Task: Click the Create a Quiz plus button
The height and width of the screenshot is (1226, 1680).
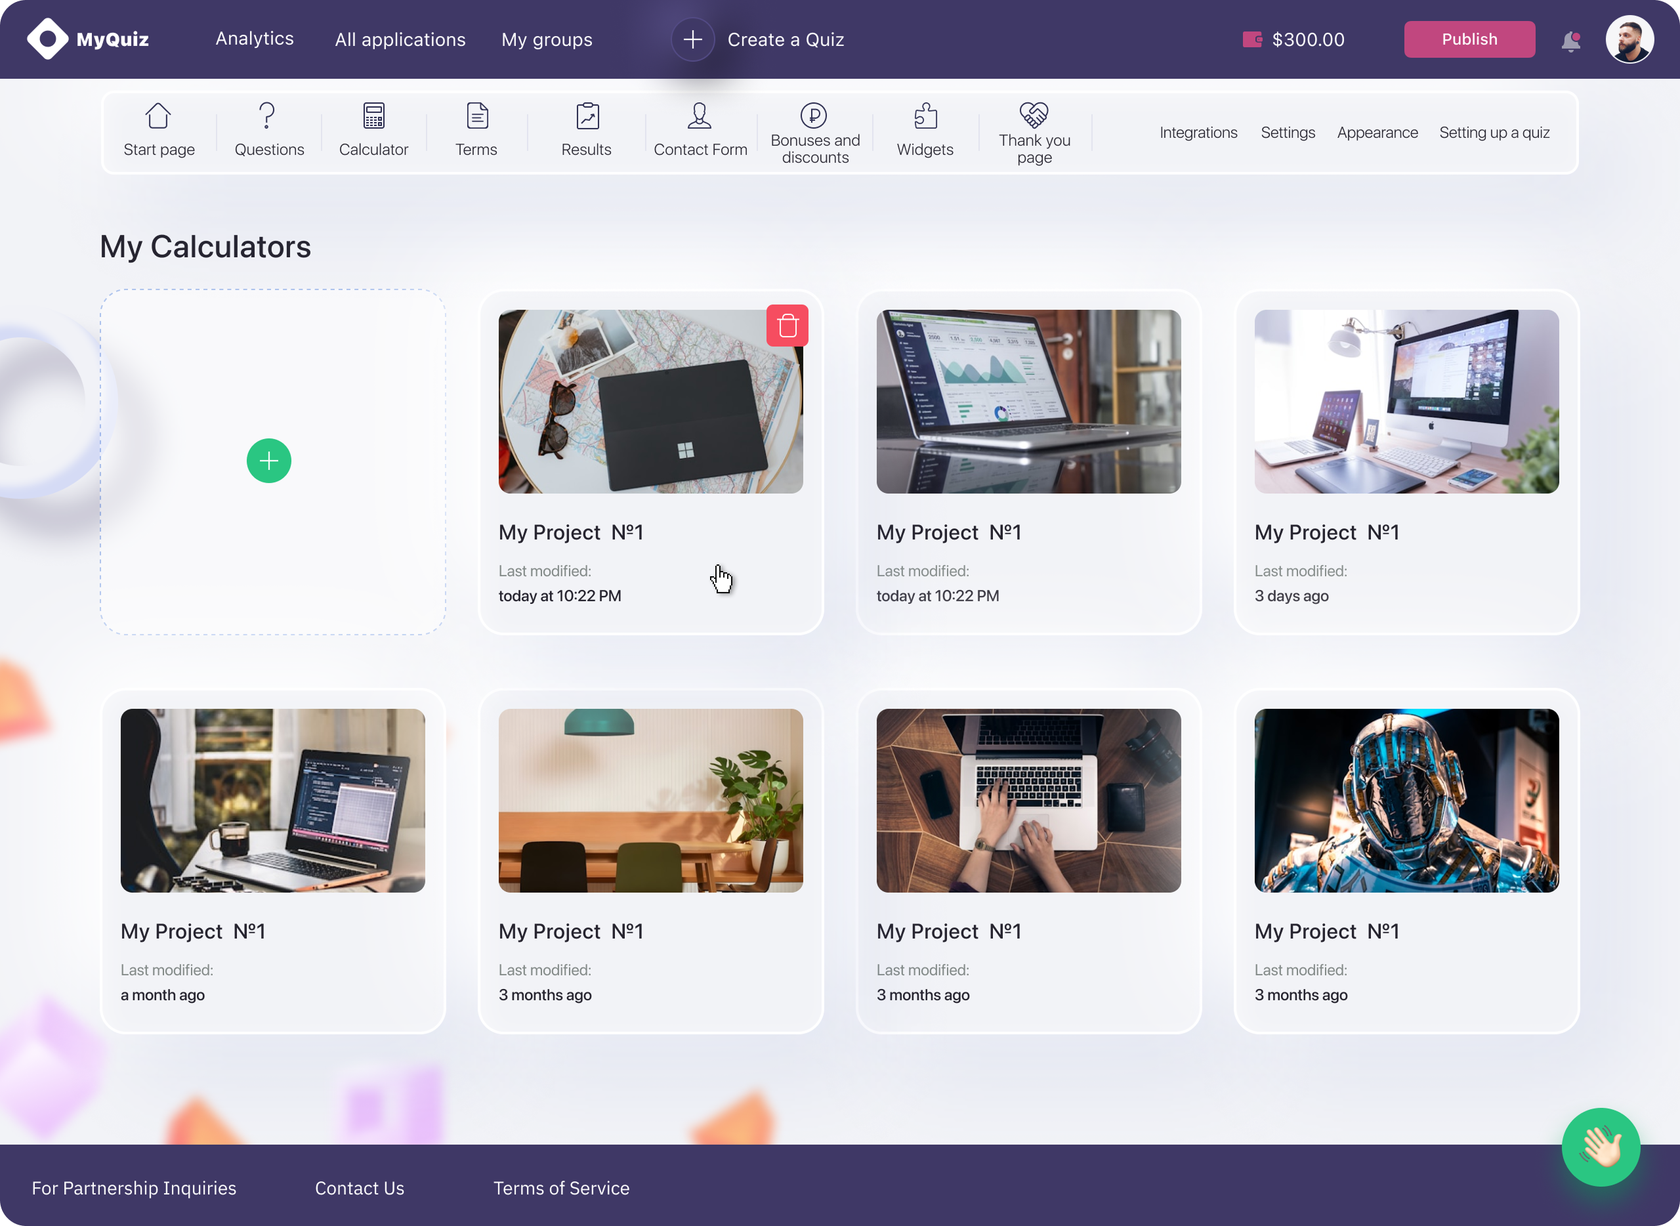Action: coord(692,39)
